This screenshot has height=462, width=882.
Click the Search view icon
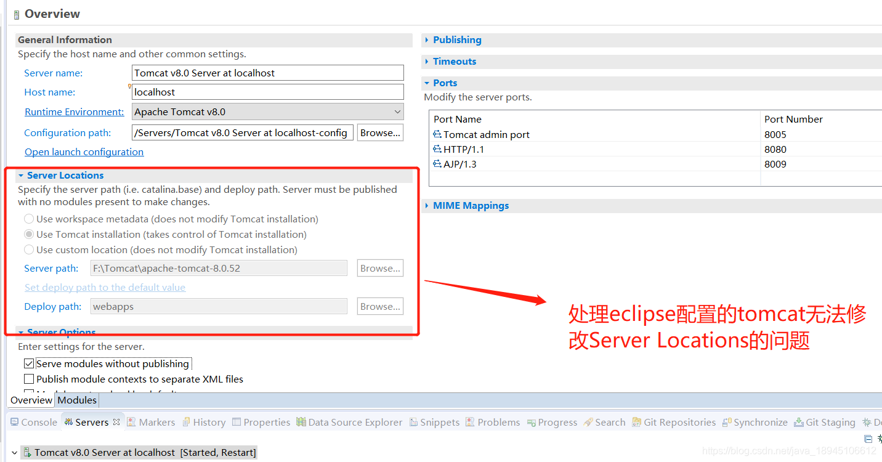point(588,422)
